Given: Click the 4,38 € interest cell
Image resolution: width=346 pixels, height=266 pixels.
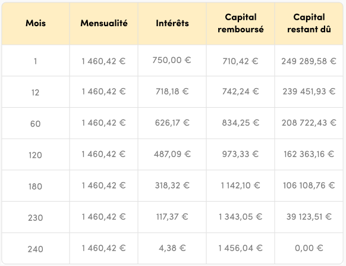Looking at the screenshot, I should click(x=172, y=248).
